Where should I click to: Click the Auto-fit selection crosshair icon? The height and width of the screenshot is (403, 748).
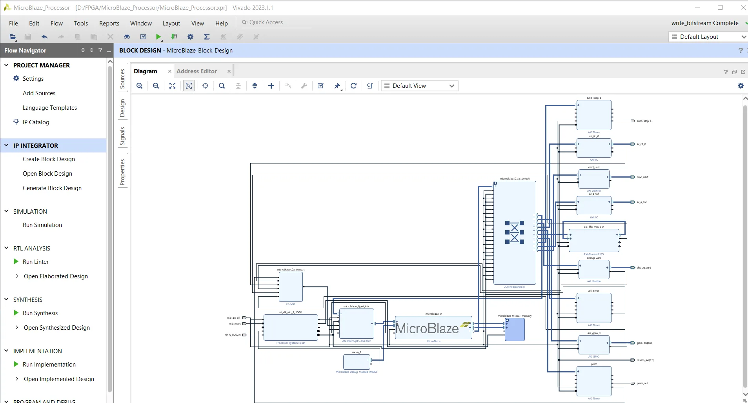click(x=205, y=86)
